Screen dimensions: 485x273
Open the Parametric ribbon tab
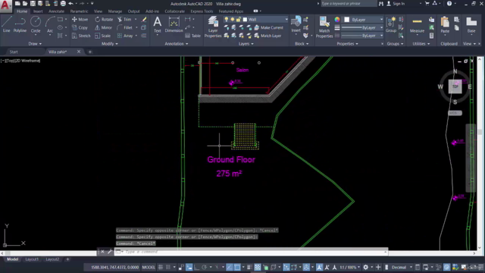pos(79,11)
